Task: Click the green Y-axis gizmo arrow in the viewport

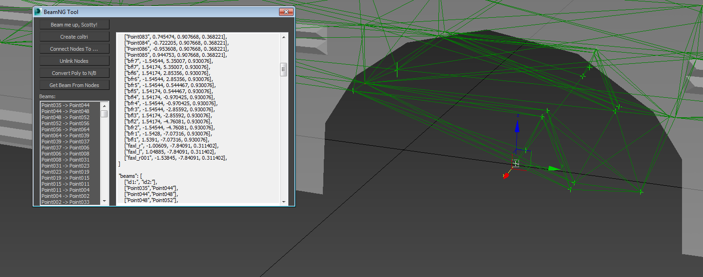Action: pyautogui.click(x=554, y=169)
